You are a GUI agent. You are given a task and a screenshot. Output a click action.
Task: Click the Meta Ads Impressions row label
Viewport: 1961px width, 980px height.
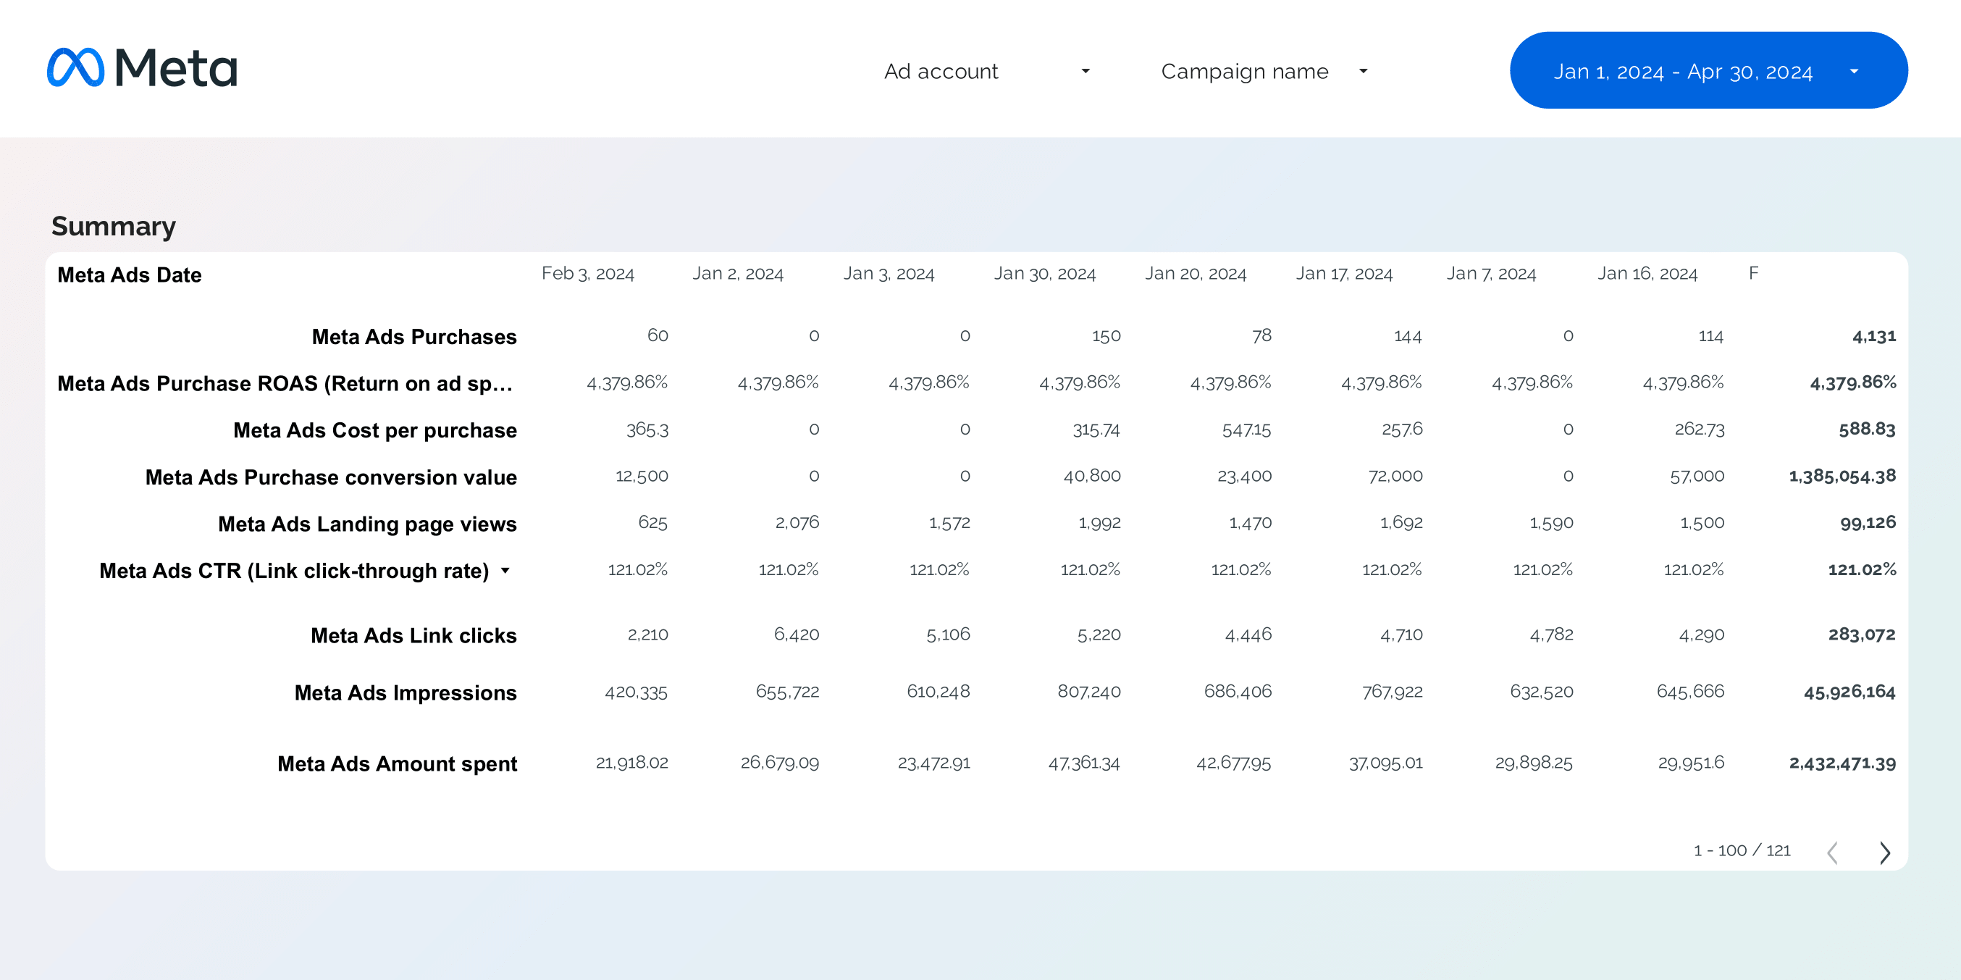[x=405, y=693]
